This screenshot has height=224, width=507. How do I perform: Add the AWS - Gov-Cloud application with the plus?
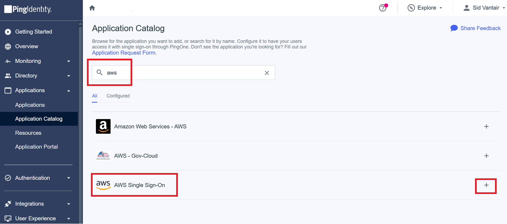486,156
